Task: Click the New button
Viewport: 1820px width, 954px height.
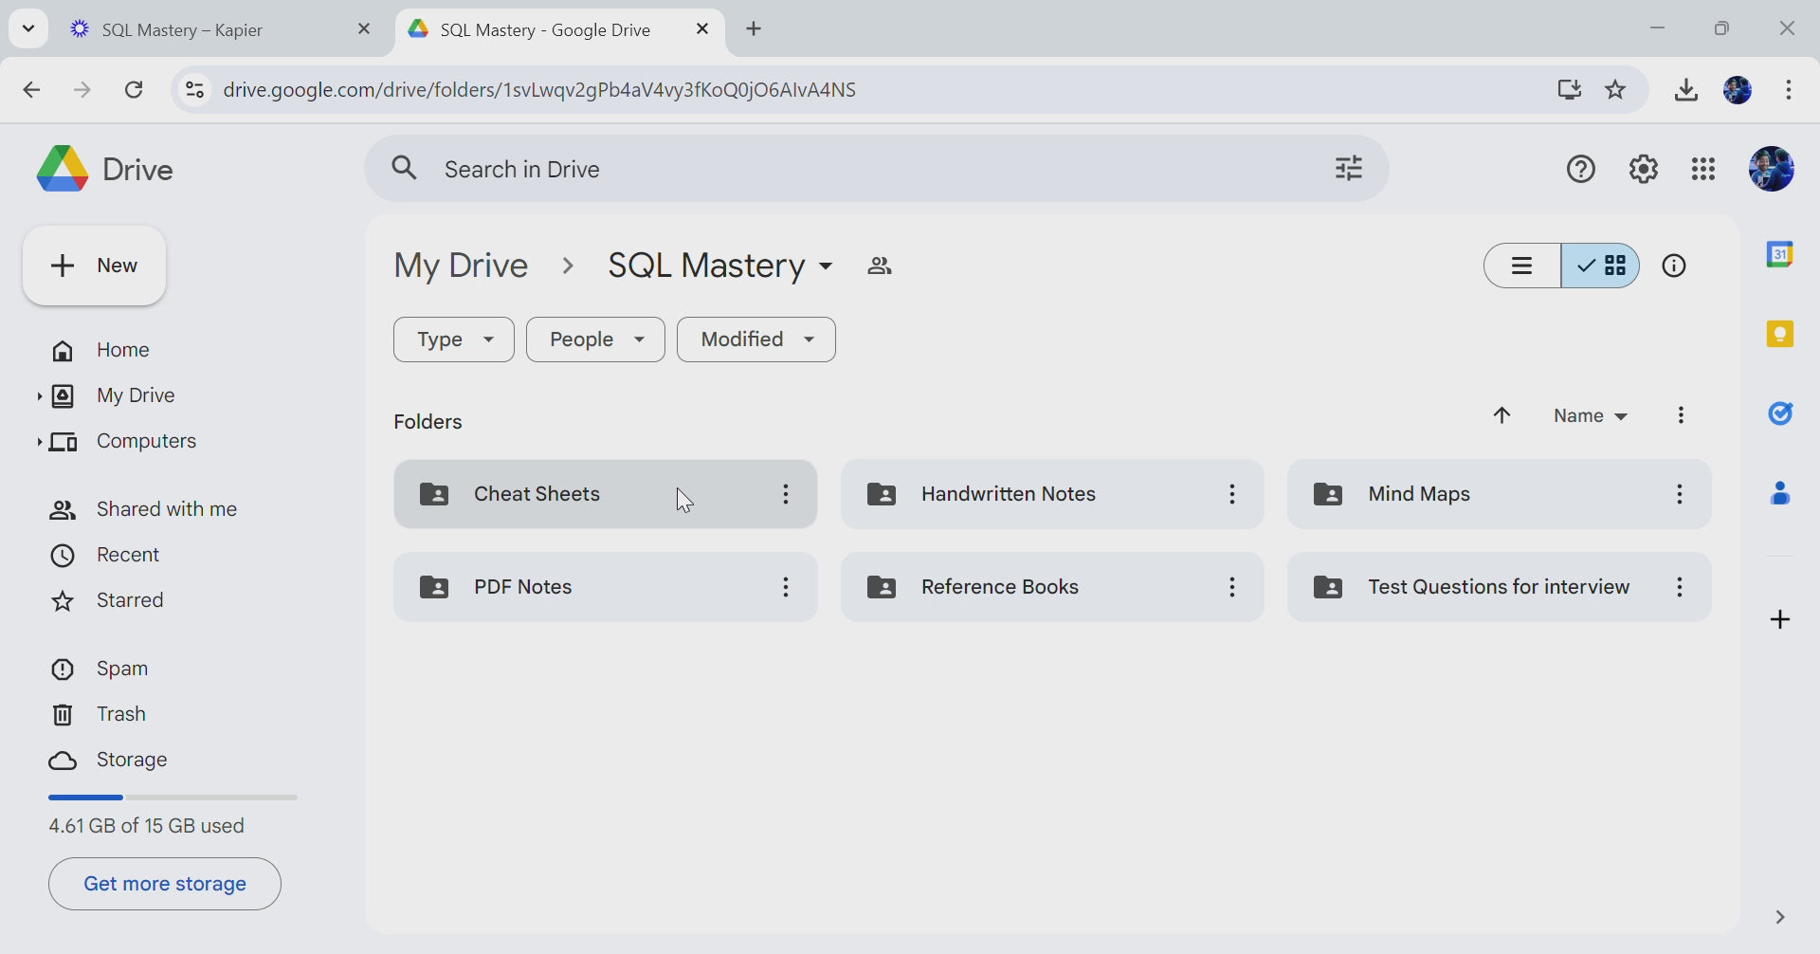Action: coord(95,266)
